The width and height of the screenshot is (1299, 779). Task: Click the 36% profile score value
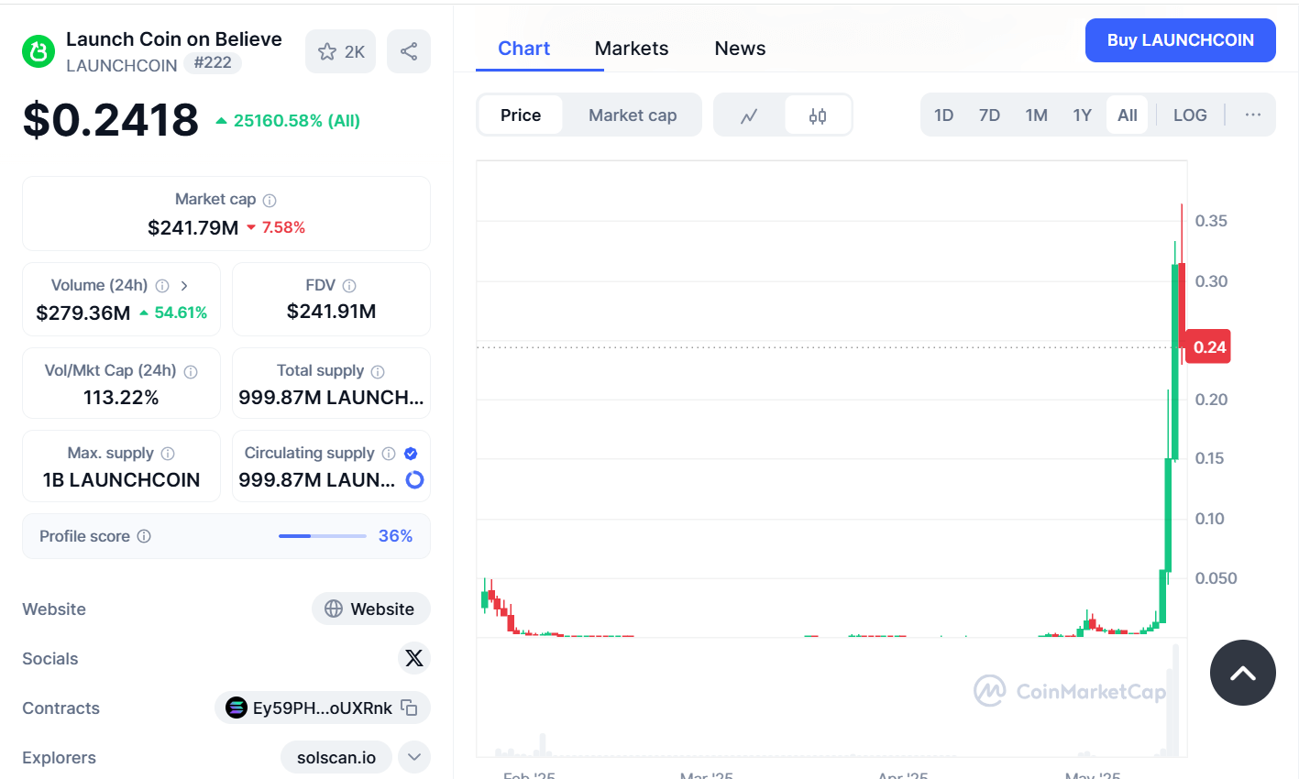(396, 536)
